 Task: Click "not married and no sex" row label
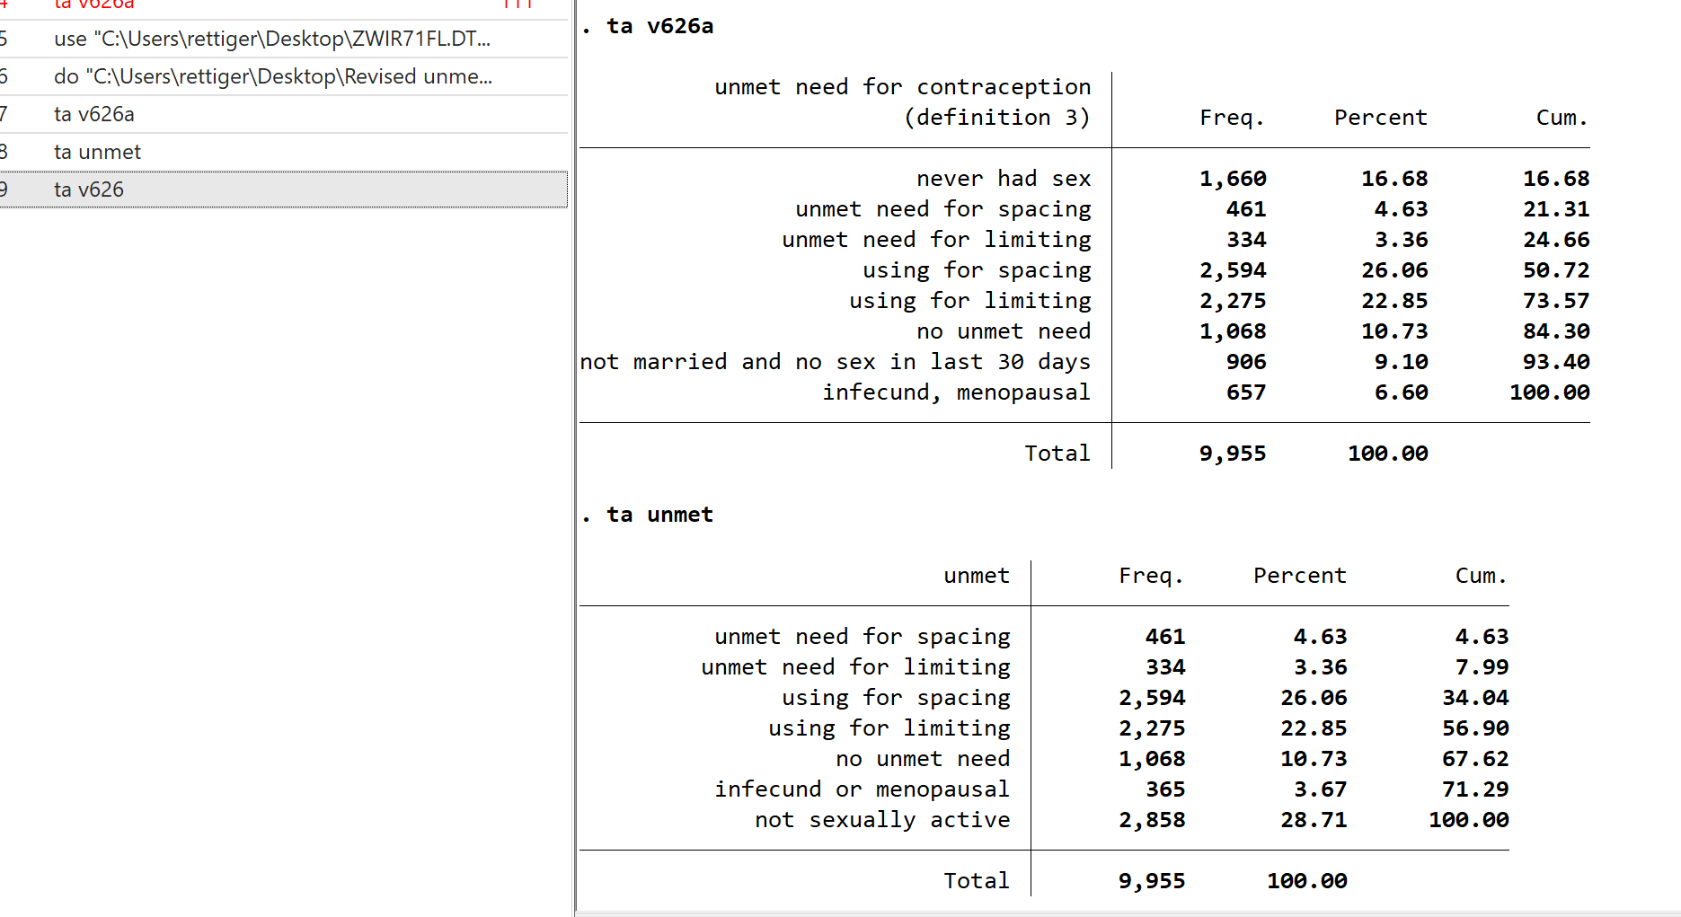pos(835,363)
